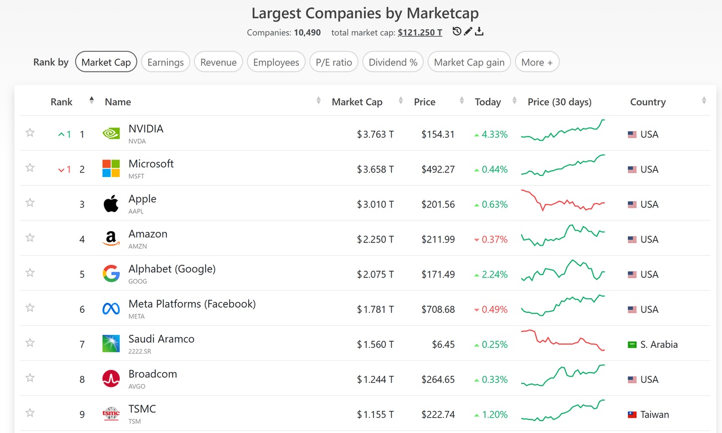
Task: Open the Alphabet (Google) company page
Action: [x=172, y=269]
